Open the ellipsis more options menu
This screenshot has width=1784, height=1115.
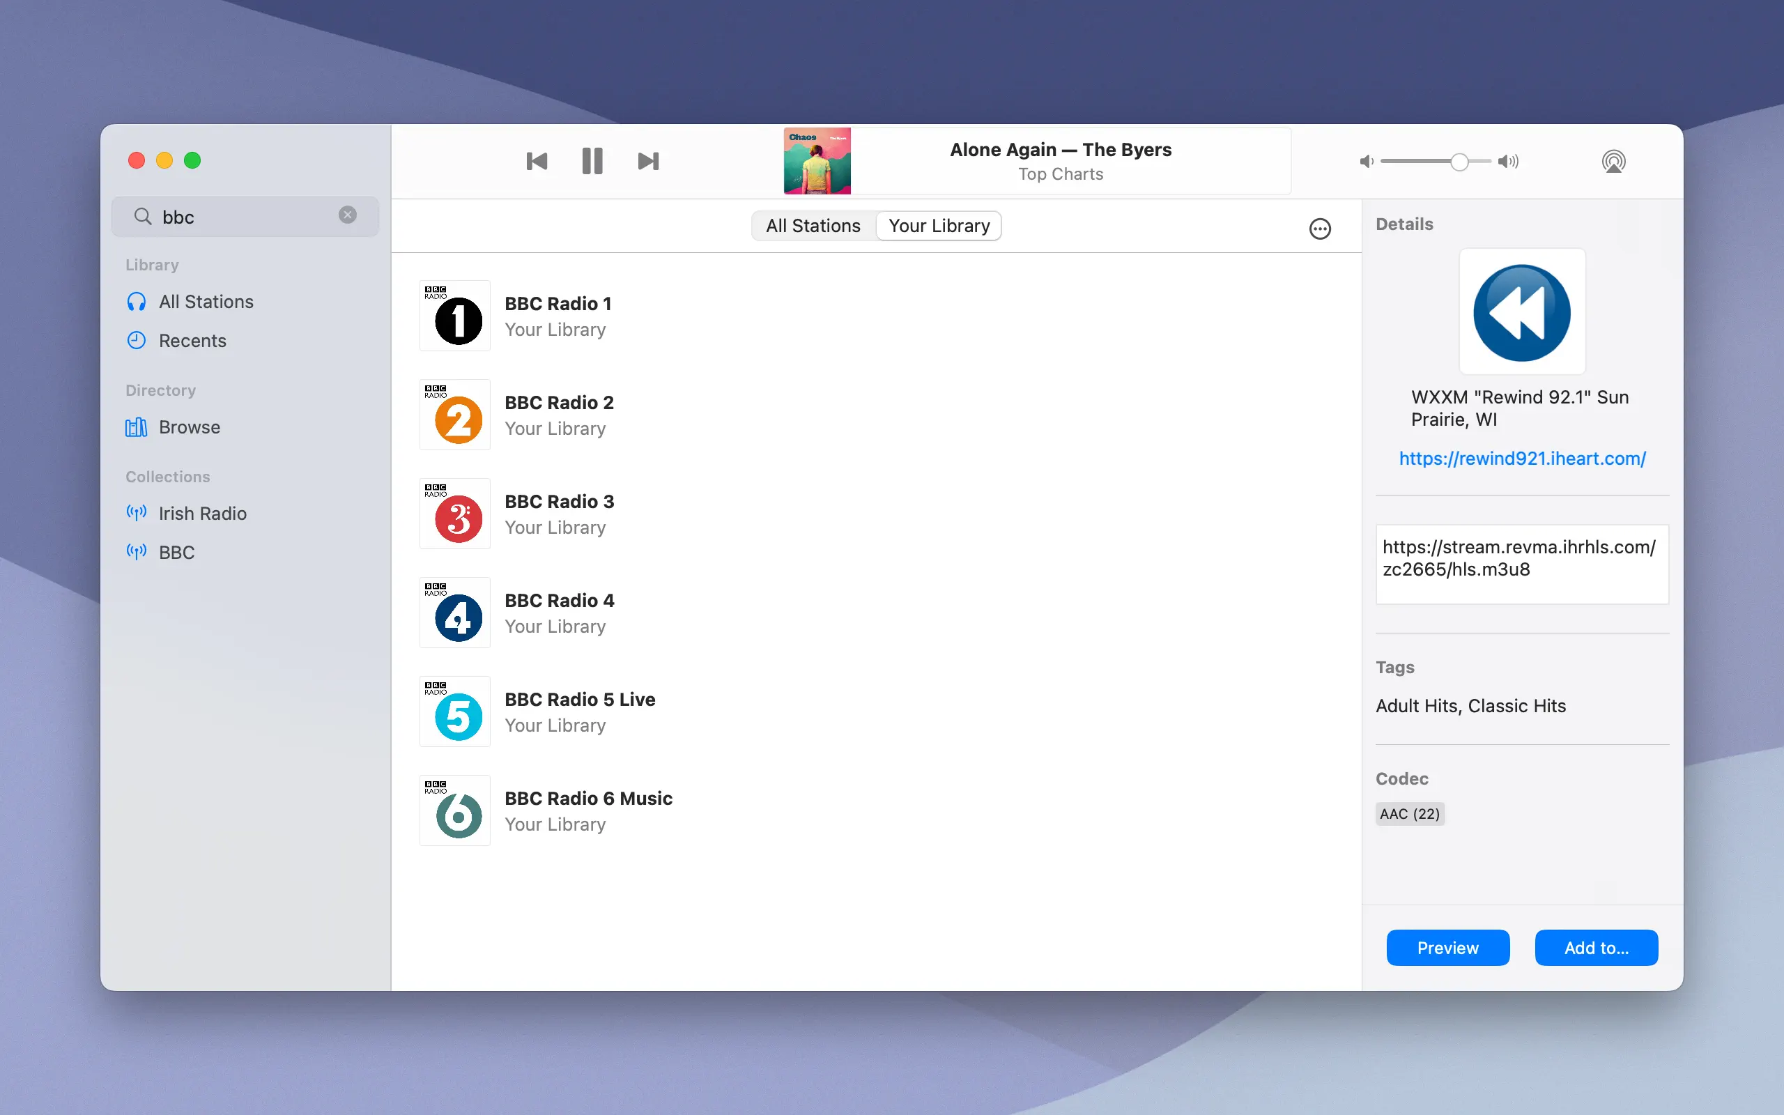1320,229
